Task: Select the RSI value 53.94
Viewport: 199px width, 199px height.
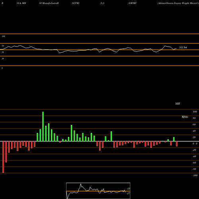Action: [x=183, y=47]
